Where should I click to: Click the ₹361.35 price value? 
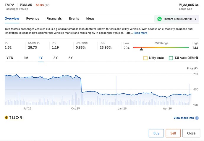point(26,5)
